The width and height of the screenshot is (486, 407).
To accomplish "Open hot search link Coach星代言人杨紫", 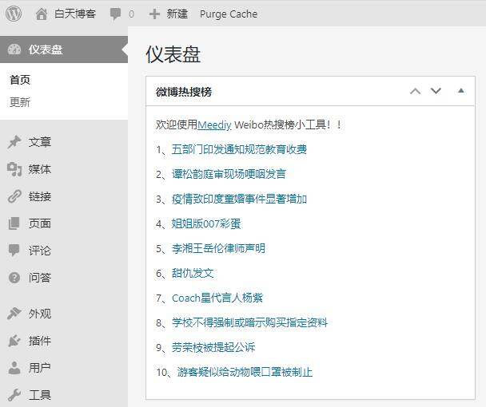I will coord(217,298).
